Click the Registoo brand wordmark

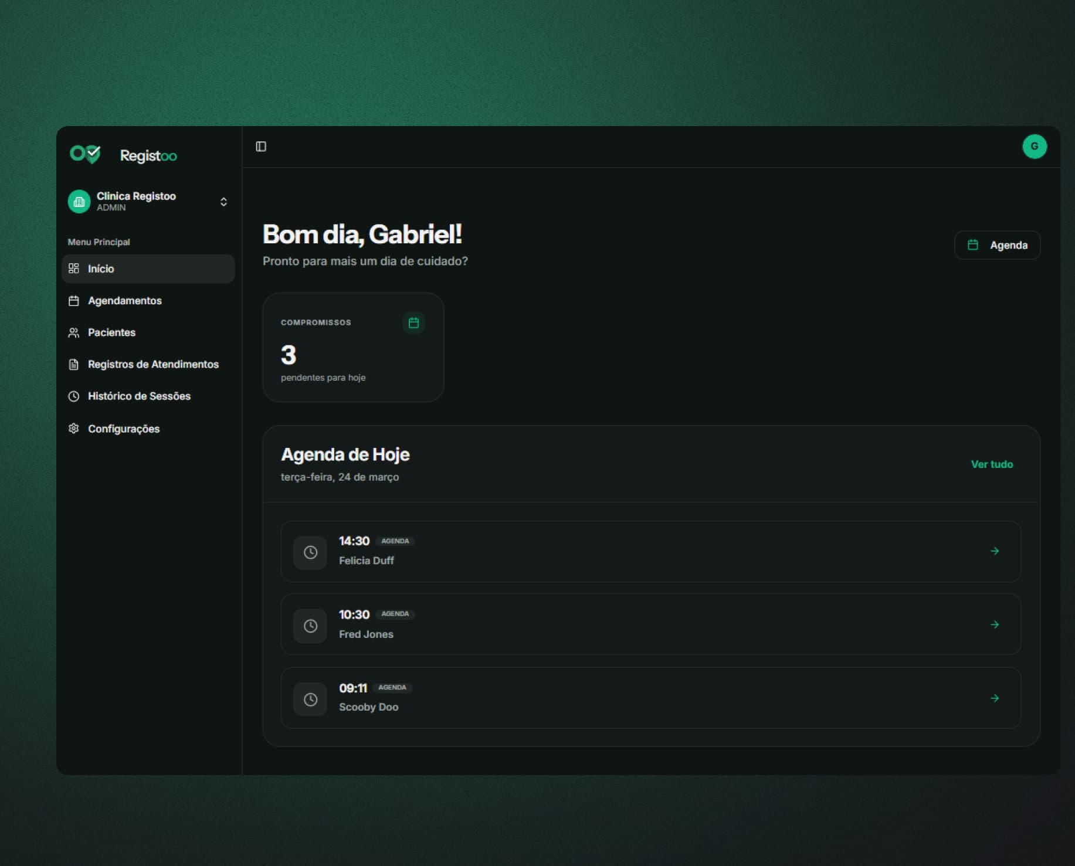(148, 155)
